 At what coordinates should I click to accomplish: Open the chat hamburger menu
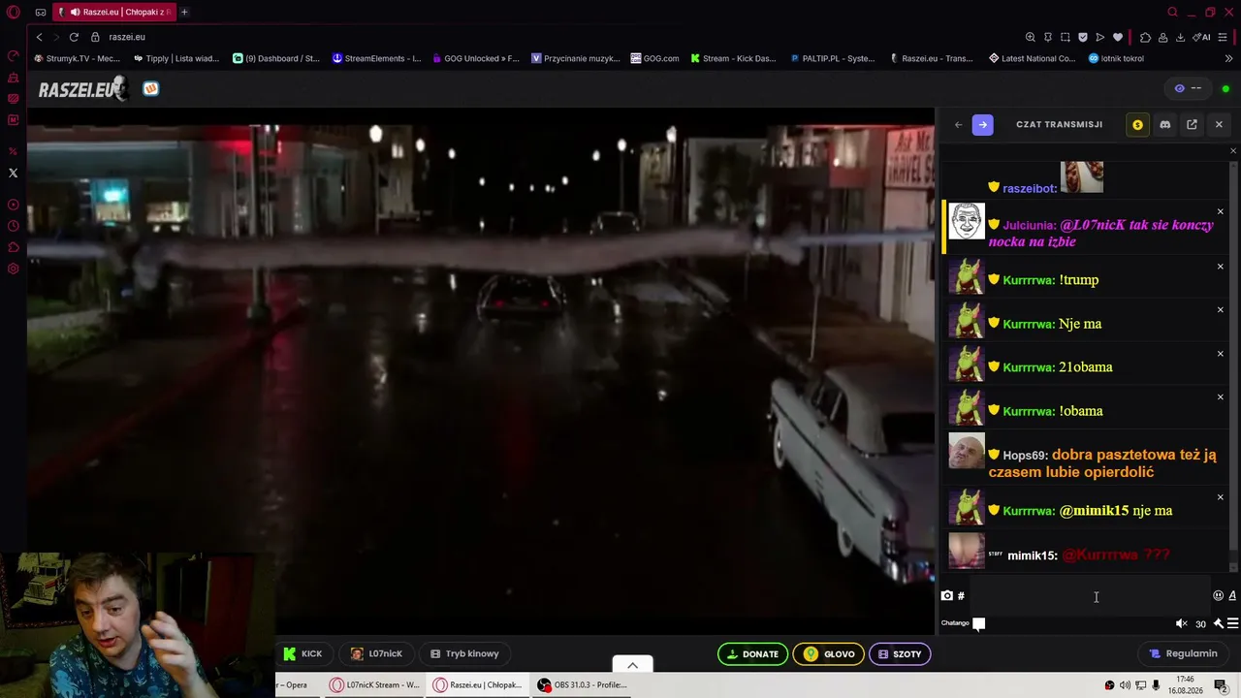1233,624
